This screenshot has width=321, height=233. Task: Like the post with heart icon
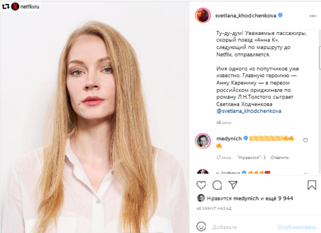[x=201, y=185]
